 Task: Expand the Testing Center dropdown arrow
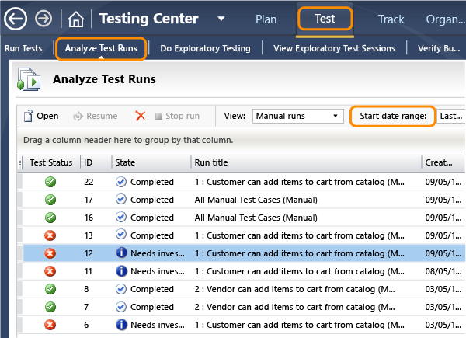pyautogui.click(x=221, y=19)
